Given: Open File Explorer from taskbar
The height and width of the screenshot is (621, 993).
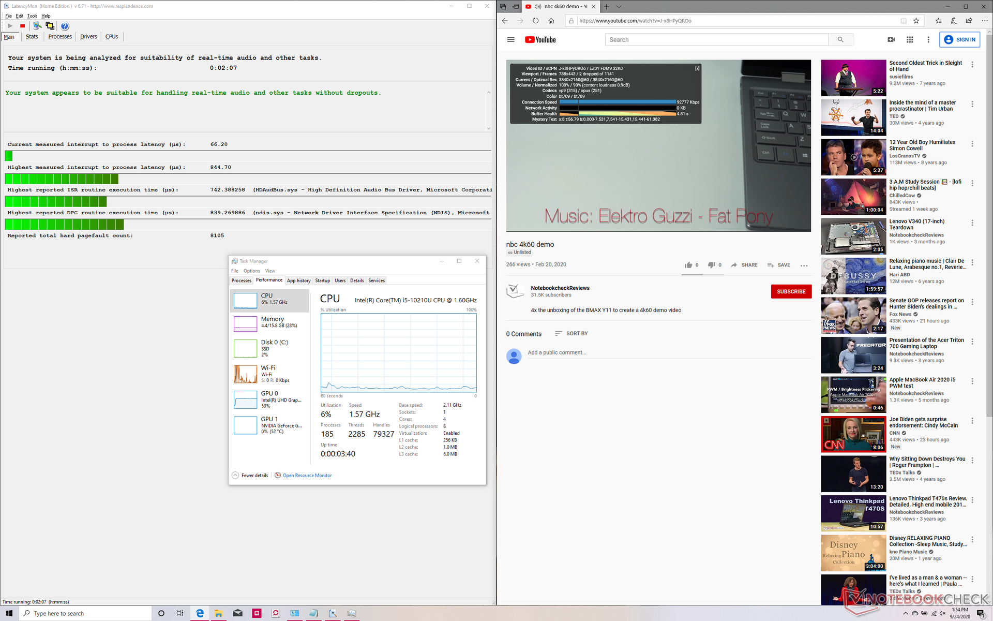Looking at the screenshot, I should click(219, 613).
